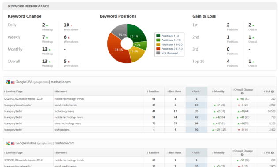Click the mobile technology trends keyword in Google USA
The width and height of the screenshot is (278, 167).
[69, 99]
